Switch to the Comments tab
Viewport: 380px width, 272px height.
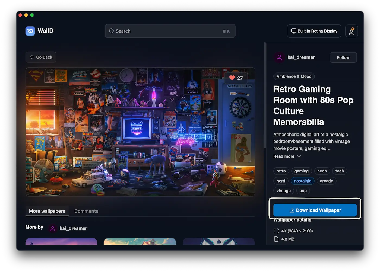86,211
